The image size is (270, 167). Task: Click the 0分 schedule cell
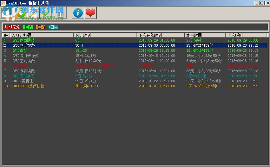click(x=78, y=40)
